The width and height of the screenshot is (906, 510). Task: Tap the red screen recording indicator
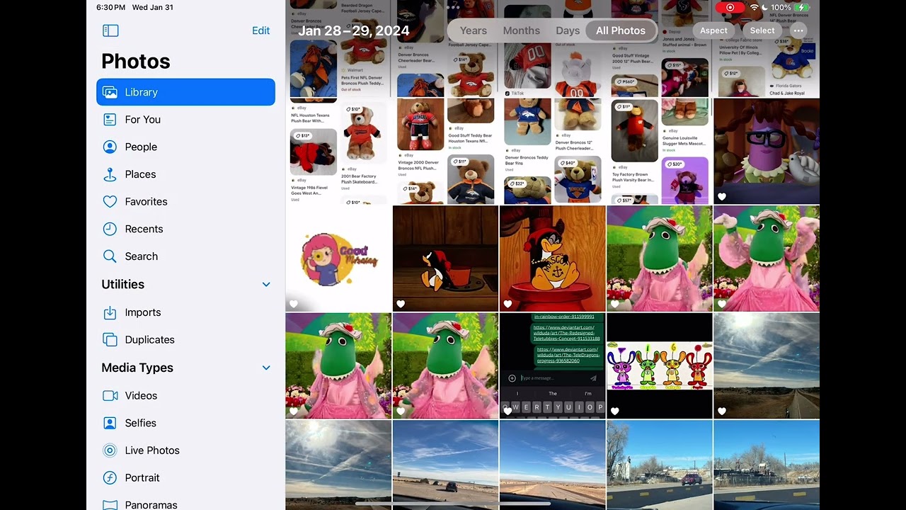pyautogui.click(x=730, y=7)
